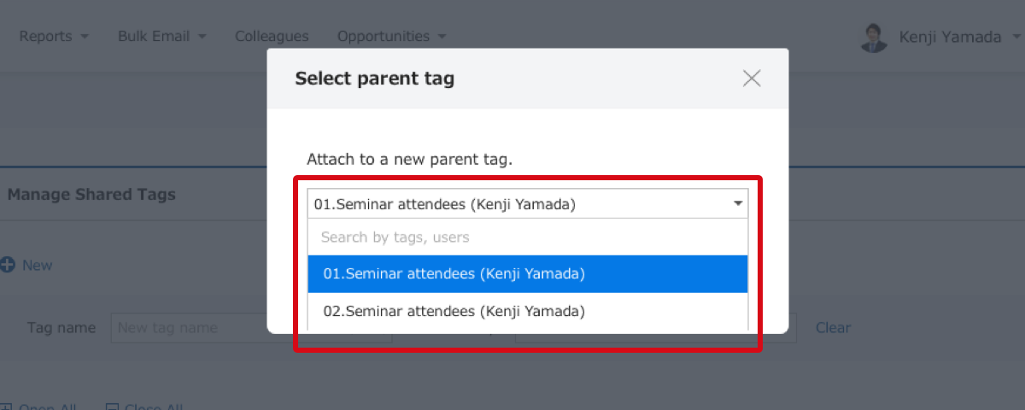Image resolution: width=1025 pixels, height=410 pixels.
Task: Expand the arrow next to Kenji Yamada
Action: [1016, 37]
